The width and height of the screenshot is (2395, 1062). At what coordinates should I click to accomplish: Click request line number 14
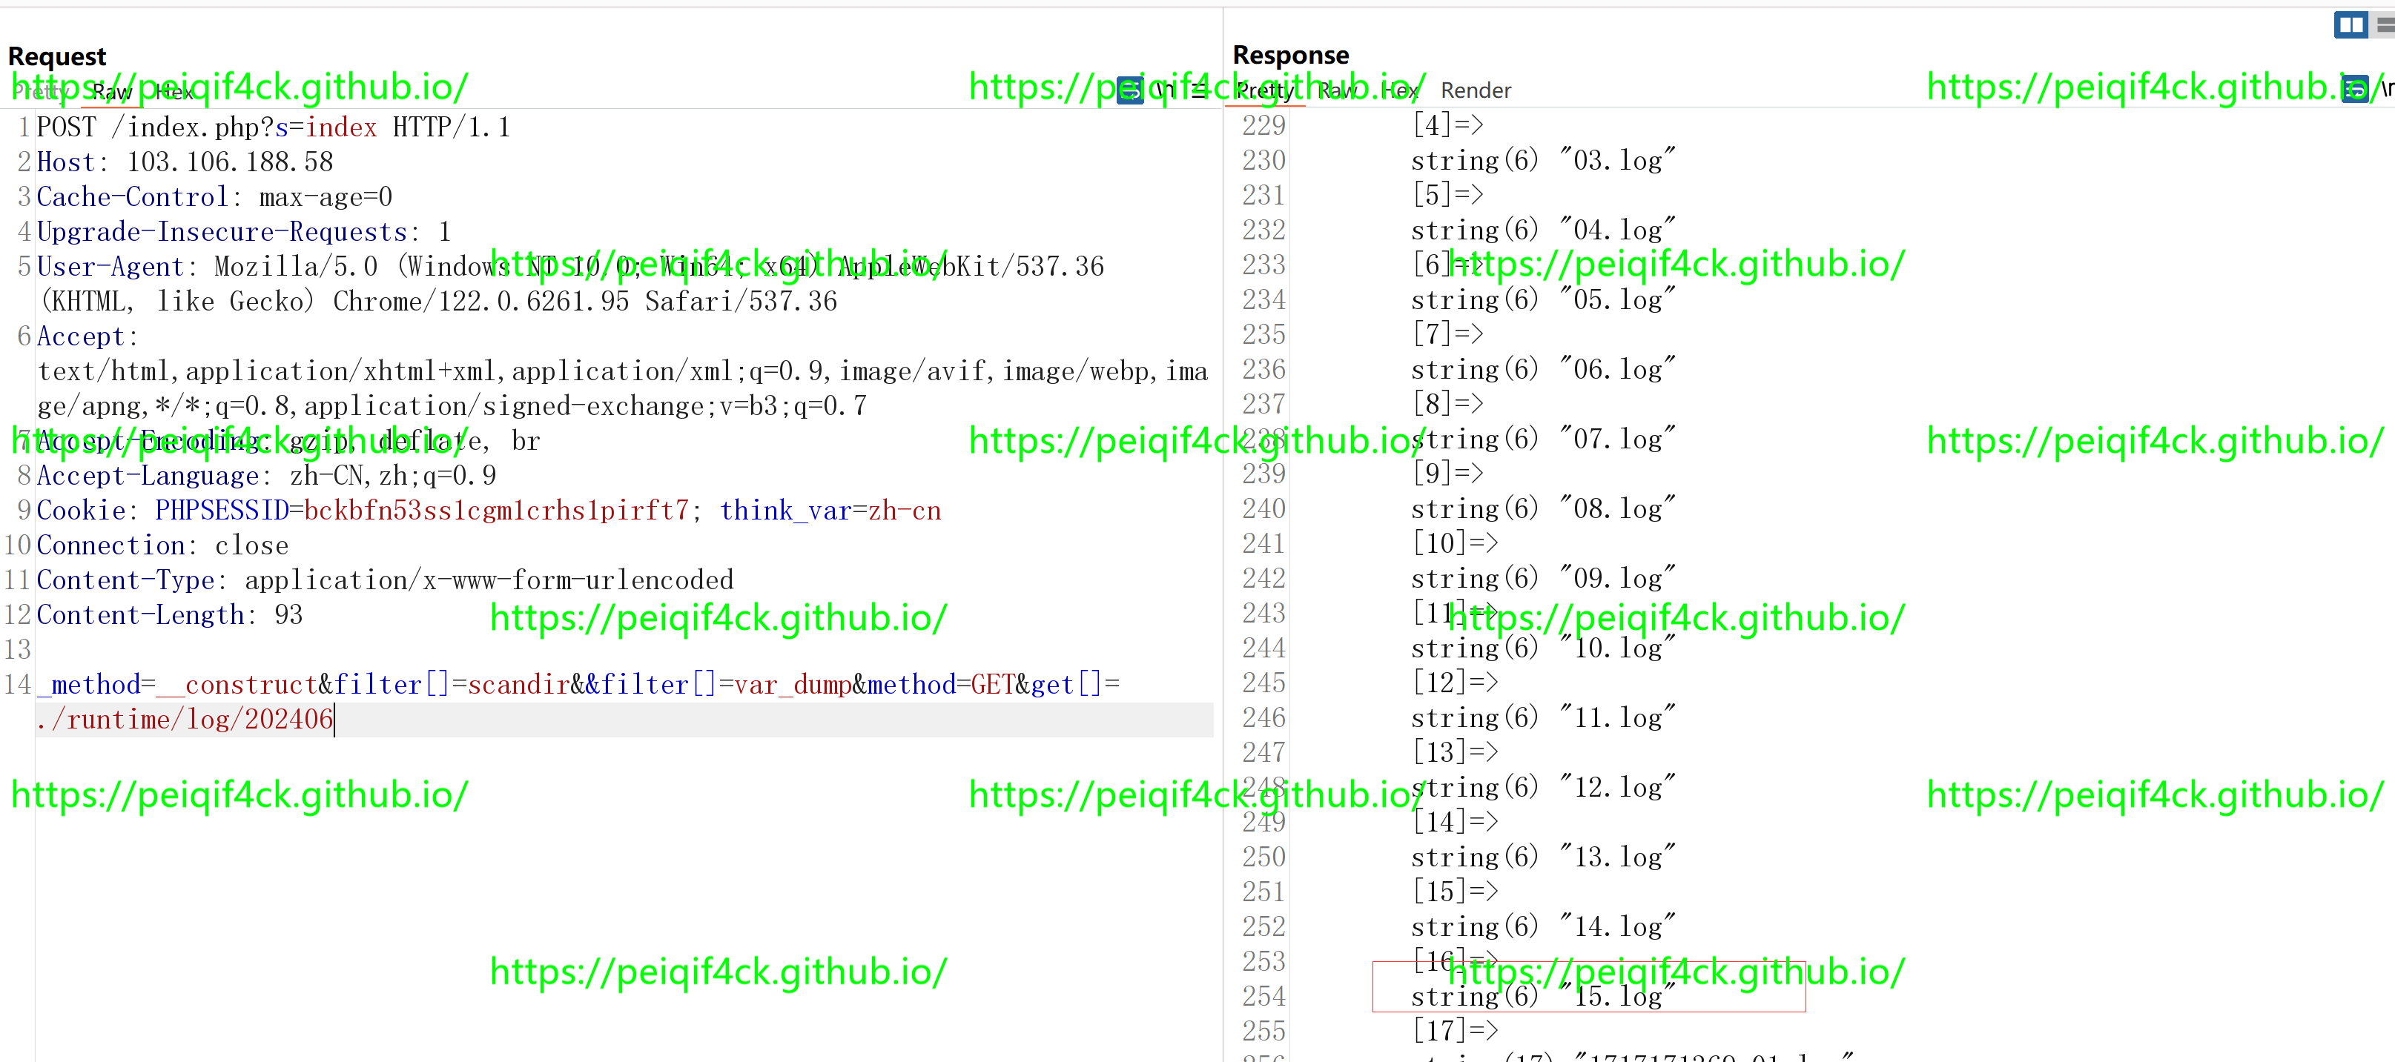point(18,685)
